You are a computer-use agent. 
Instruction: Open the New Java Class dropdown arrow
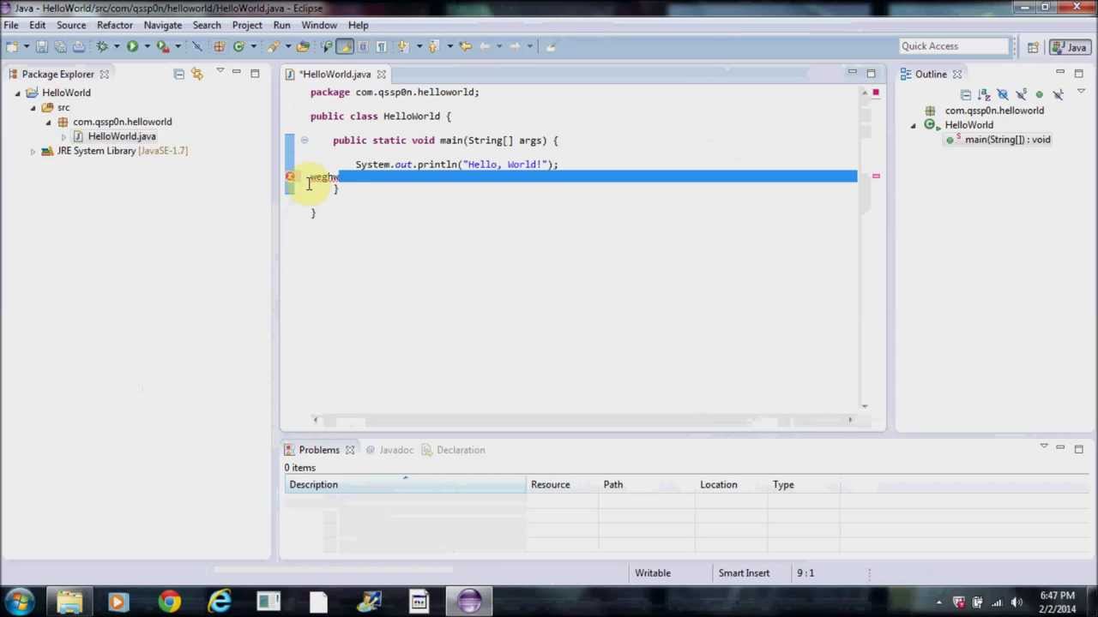253,46
